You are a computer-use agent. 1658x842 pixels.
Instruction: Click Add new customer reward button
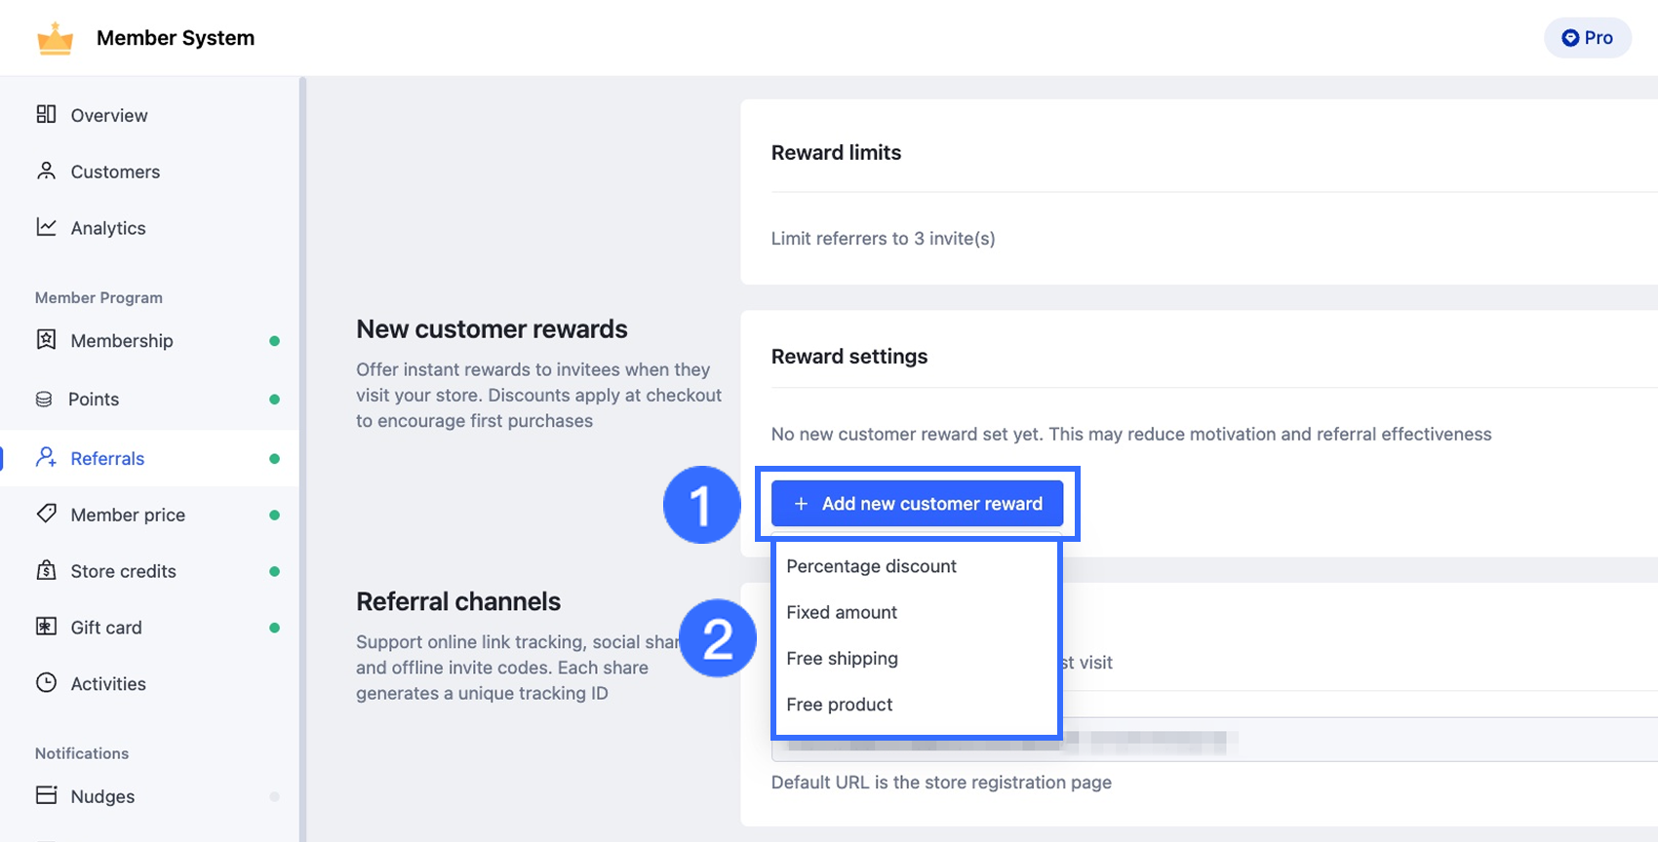tap(917, 504)
